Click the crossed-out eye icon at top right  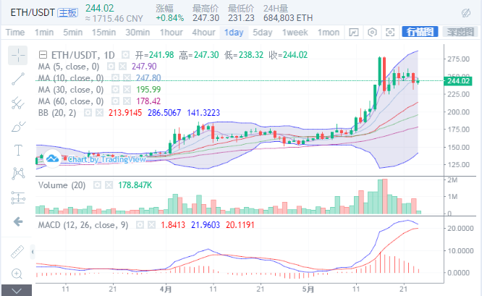coord(466,13)
